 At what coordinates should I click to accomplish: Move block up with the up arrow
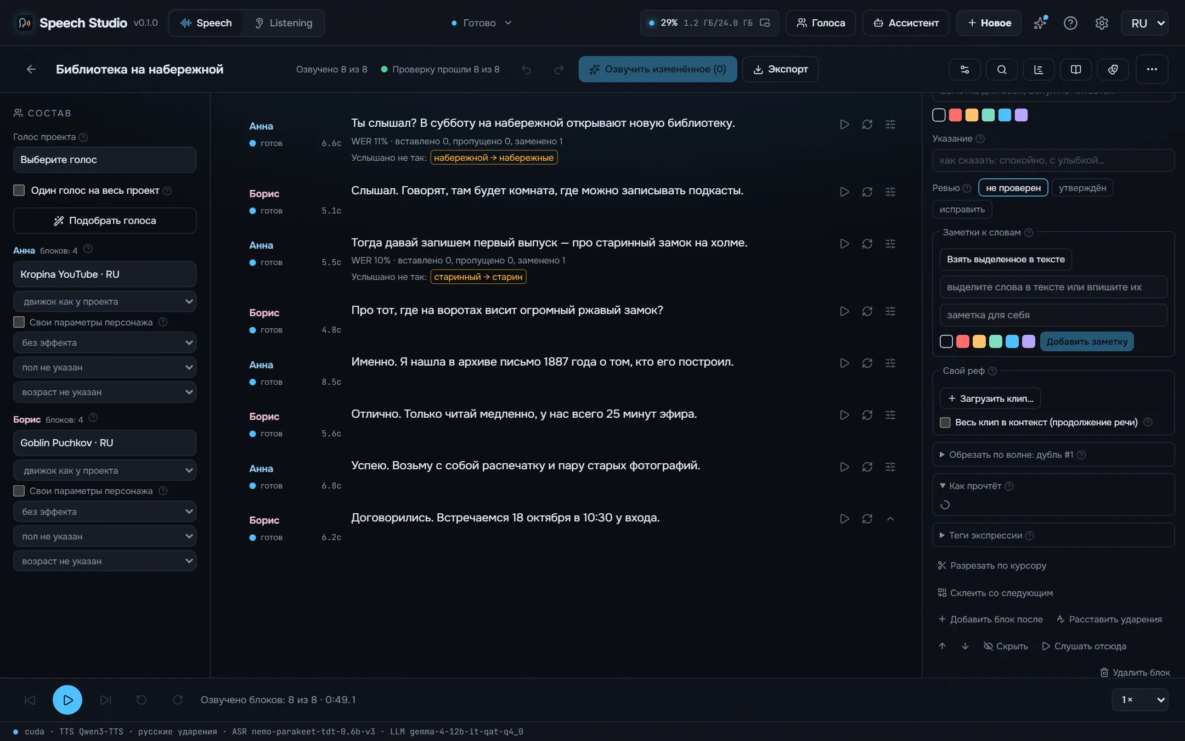[x=942, y=646]
